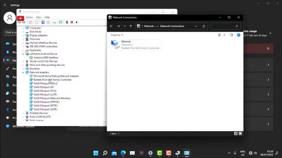
Task: Dismiss the red banner in Settings
Action: point(268,48)
